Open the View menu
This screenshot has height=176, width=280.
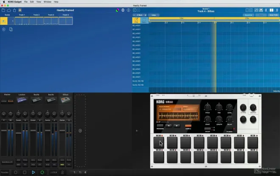(39, 2)
